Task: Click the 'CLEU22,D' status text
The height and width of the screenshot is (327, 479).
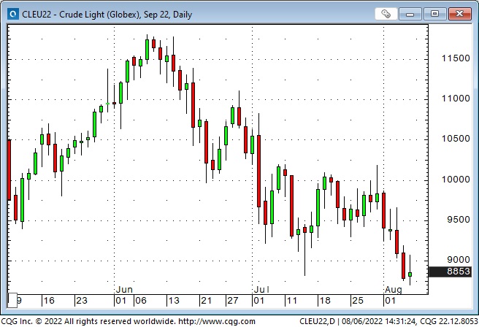Action: [x=317, y=321]
